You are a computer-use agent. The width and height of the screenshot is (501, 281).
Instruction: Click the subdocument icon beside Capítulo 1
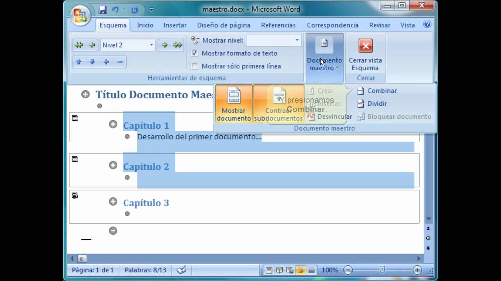pos(75,118)
